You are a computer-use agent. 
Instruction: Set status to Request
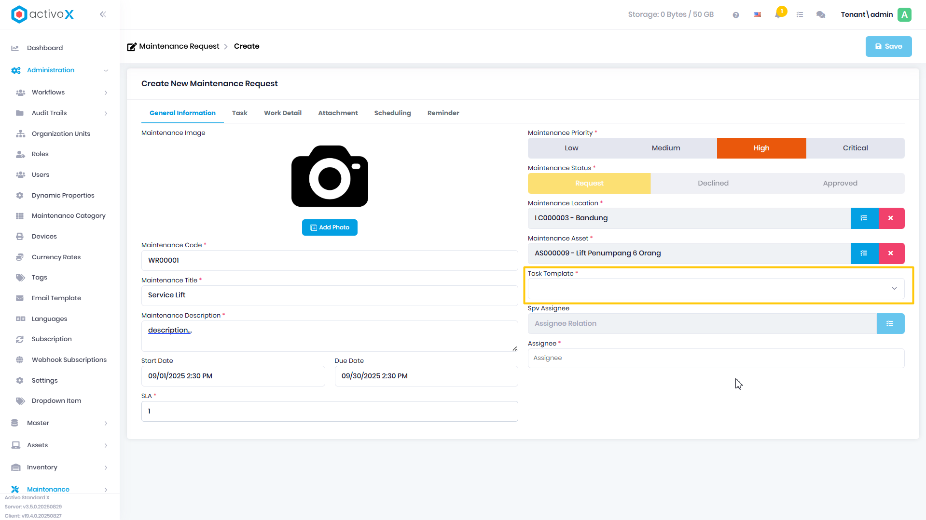[x=589, y=184]
